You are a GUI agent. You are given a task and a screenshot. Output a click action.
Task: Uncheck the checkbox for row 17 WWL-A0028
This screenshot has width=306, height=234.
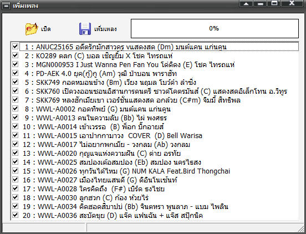pos(15,189)
